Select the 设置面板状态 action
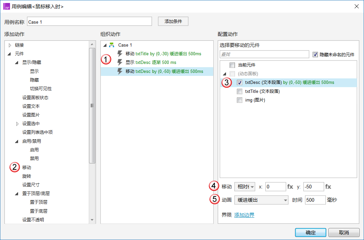The height and width of the screenshot is (240, 364). pyautogui.click(x=35, y=98)
